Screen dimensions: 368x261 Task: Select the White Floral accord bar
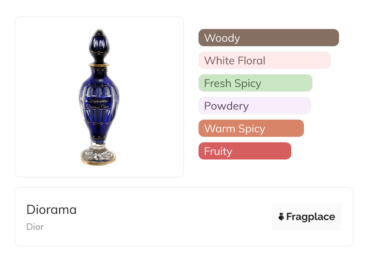click(264, 60)
